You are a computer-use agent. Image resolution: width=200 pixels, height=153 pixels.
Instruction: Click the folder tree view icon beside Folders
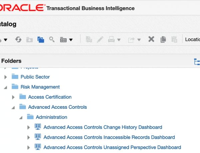tap(197, 62)
